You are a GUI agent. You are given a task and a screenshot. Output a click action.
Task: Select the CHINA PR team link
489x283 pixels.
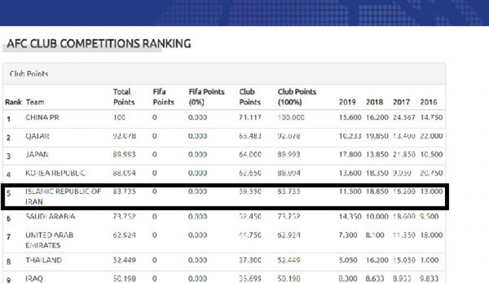(42, 118)
